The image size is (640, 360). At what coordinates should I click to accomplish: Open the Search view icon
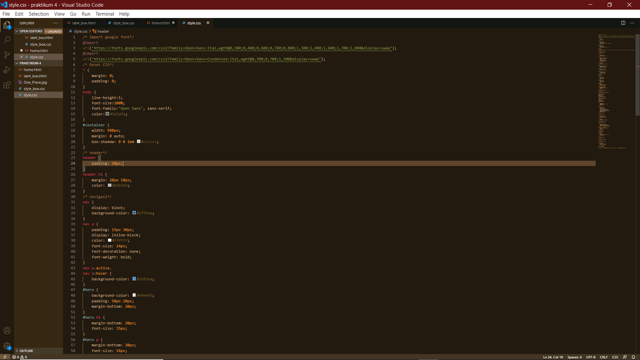[7, 40]
